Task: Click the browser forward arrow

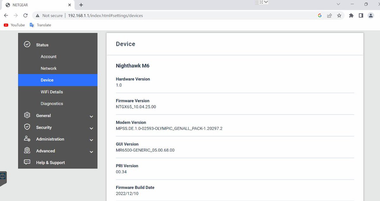Action: tap(16, 15)
